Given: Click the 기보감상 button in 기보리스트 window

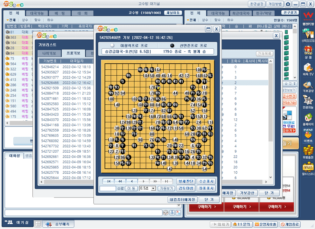Looking at the screenshot, I should click(247, 193).
